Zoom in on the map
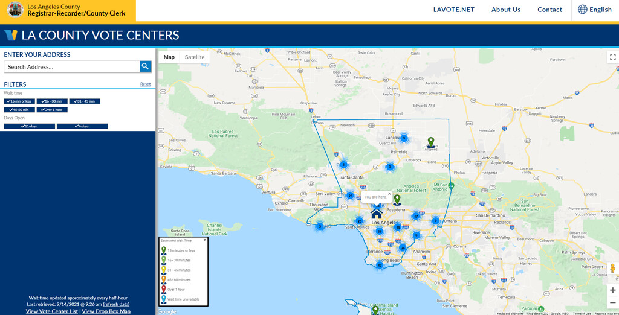619x315 pixels. (613, 290)
